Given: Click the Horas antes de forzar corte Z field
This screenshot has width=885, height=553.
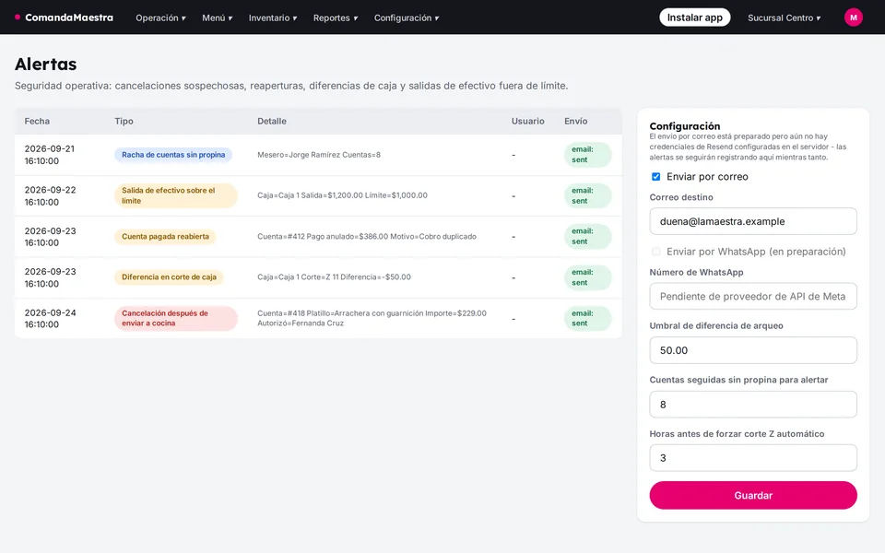Looking at the screenshot, I should click(753, 458).
